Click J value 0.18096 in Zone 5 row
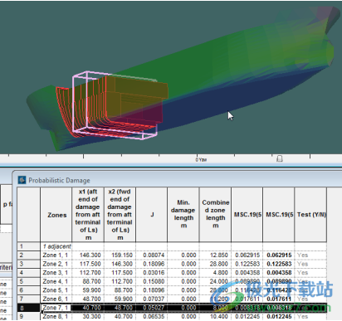The height and width of the screenshot is (321, 342). [x=152, y=290]
